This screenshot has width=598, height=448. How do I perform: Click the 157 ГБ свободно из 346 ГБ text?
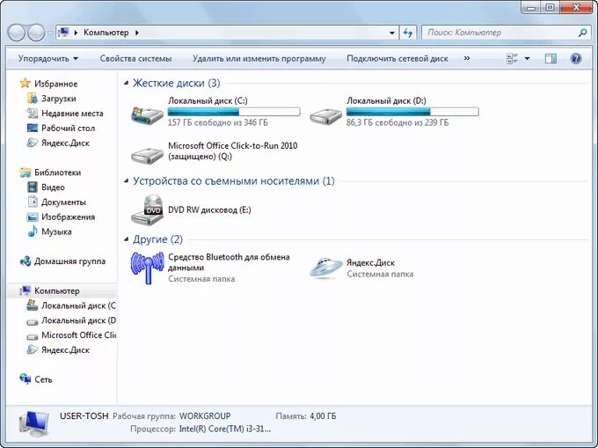click(x=218, y=122)
